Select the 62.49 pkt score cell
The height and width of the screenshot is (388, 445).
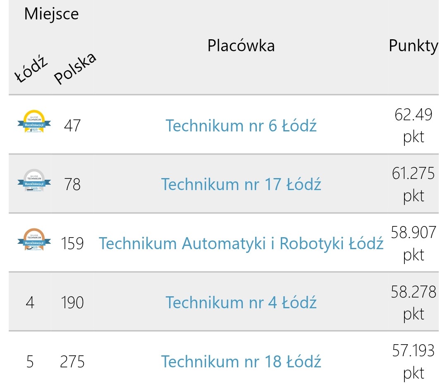tap(414, 125)
